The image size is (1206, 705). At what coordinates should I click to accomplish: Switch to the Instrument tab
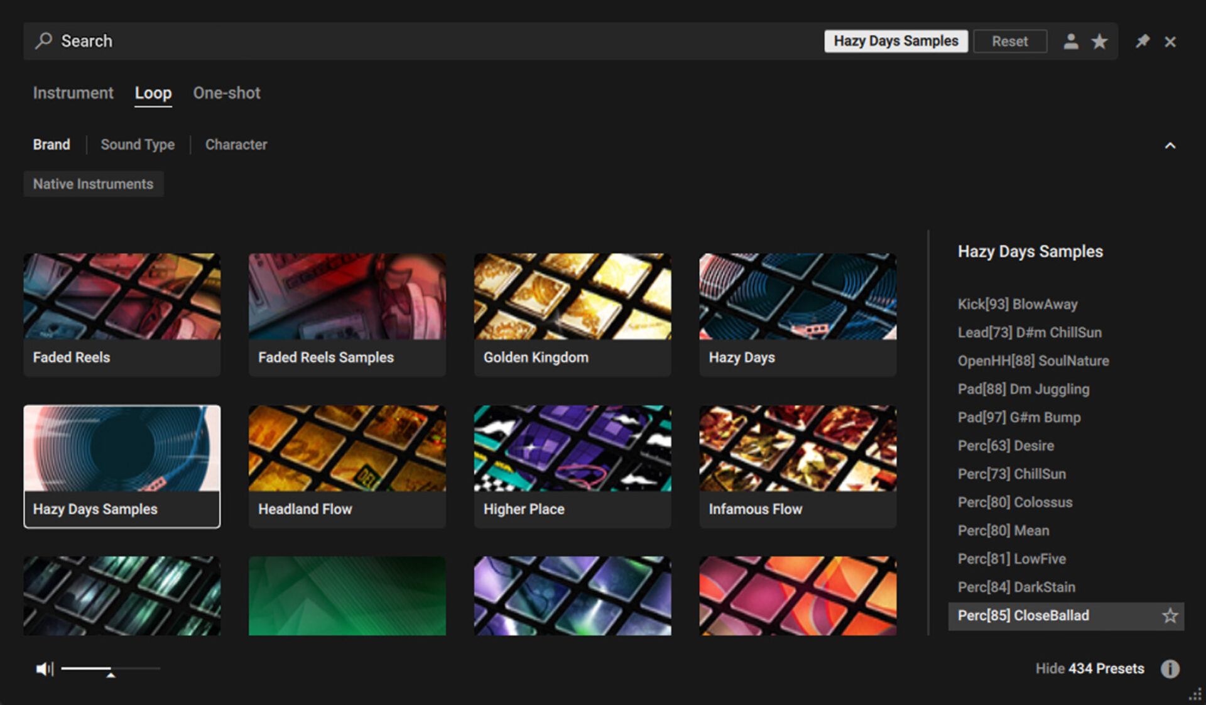73,93
